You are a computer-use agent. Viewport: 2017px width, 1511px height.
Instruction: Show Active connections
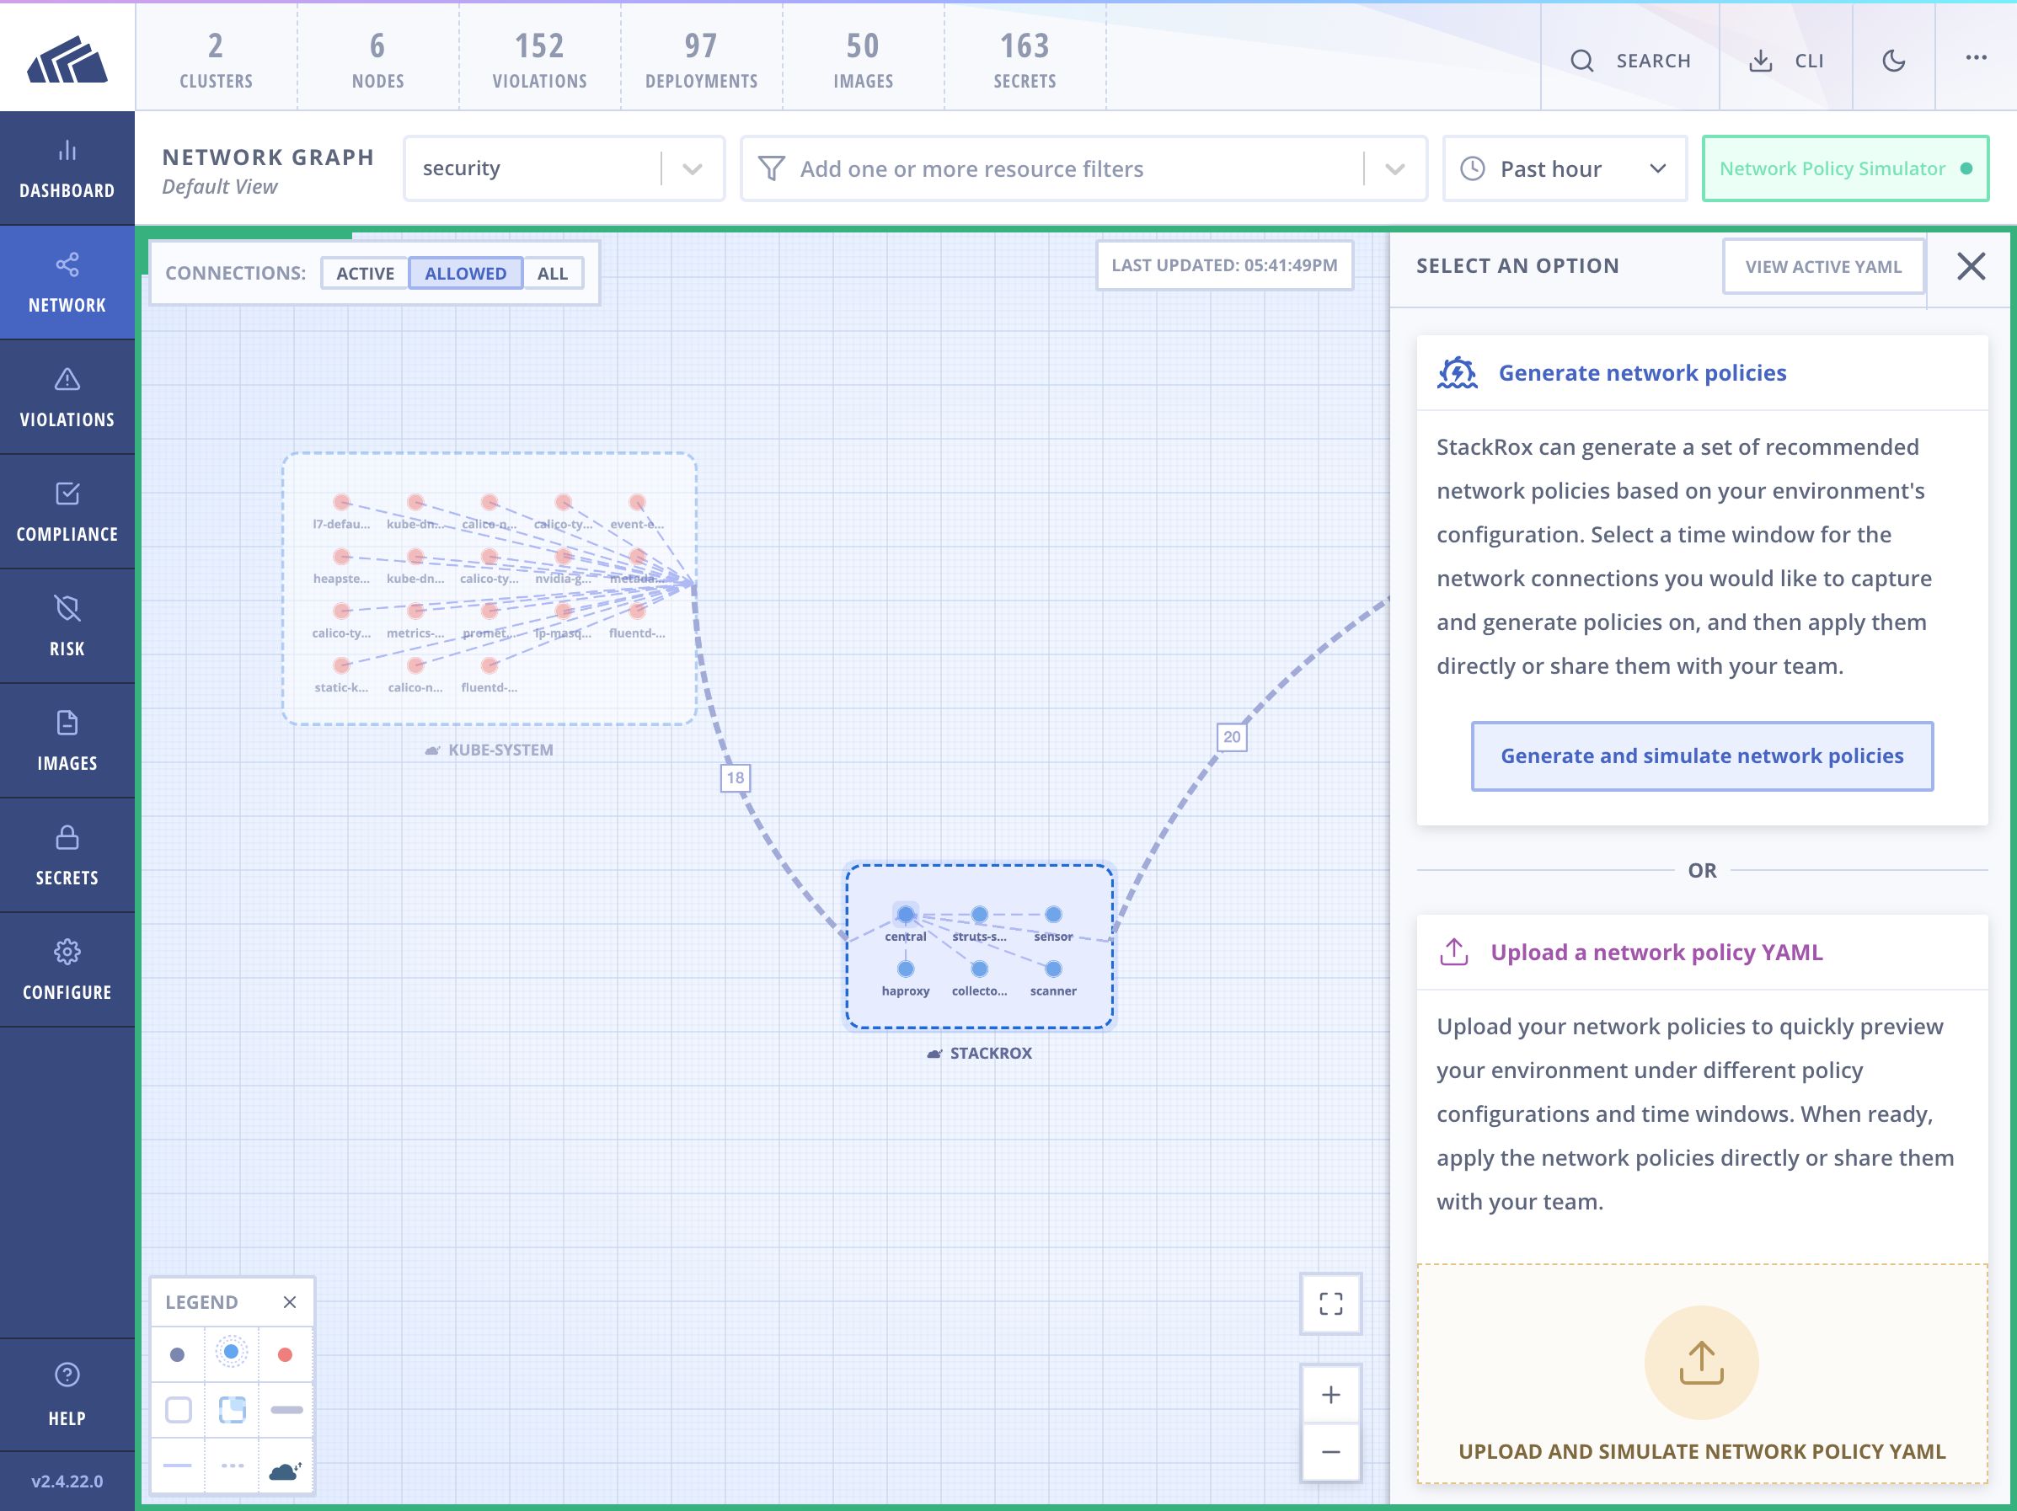point(365,274)
